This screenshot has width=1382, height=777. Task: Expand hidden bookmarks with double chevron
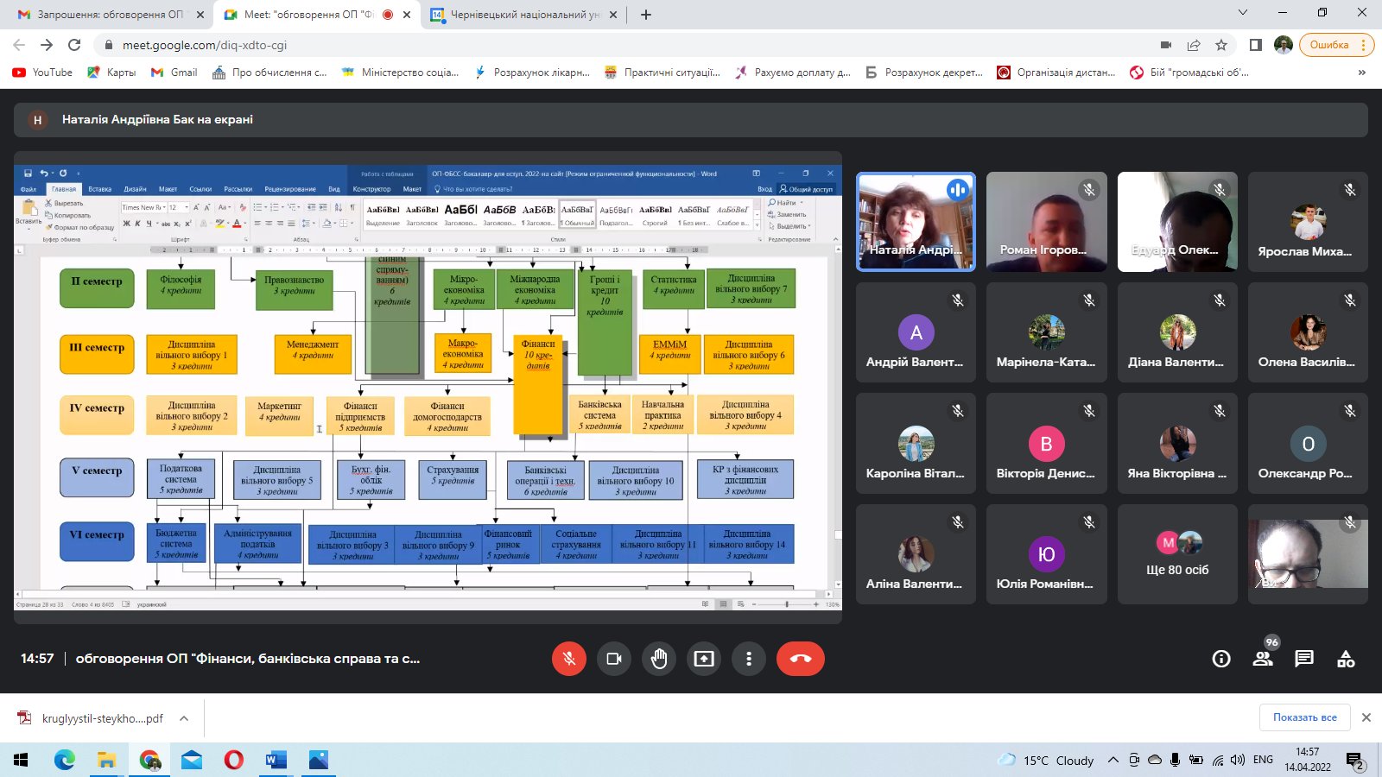(1362, 73)
